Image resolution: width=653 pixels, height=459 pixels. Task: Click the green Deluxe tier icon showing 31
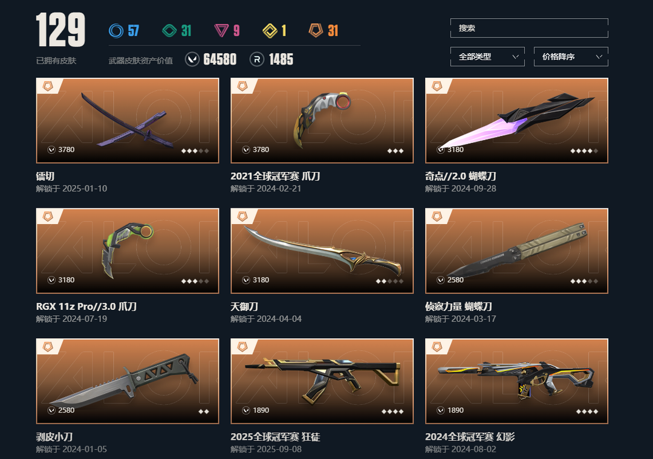pyautogui.click(x=169, y=31)
